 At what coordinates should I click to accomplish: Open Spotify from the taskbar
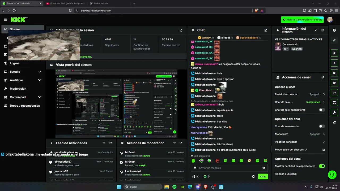pyautogui.click(x=175, y=187)
